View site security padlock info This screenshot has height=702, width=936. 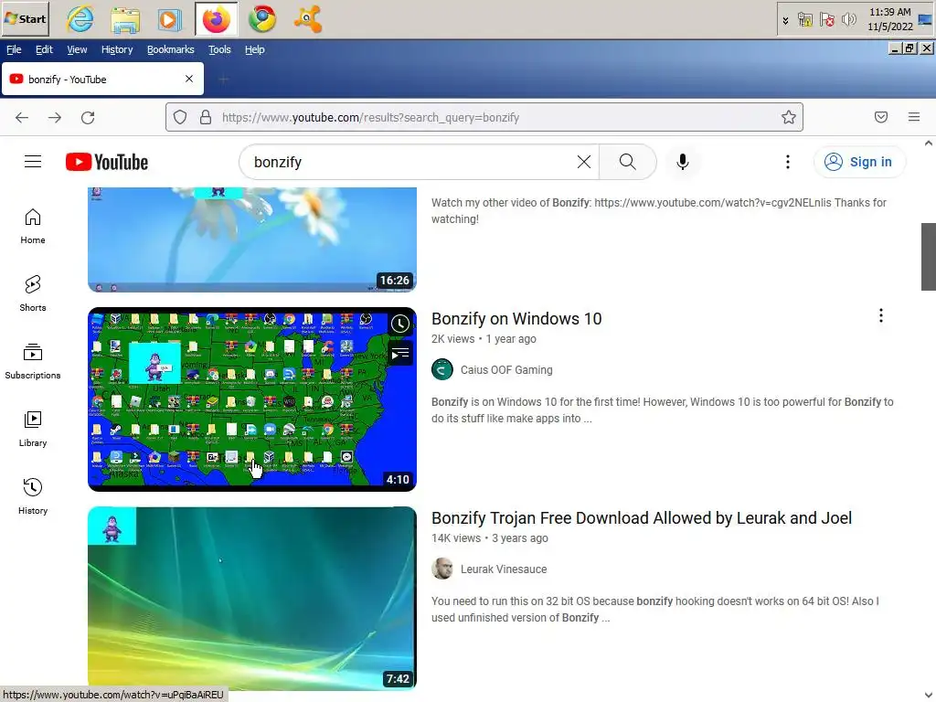pyautogui.click(x=206, y=118)
